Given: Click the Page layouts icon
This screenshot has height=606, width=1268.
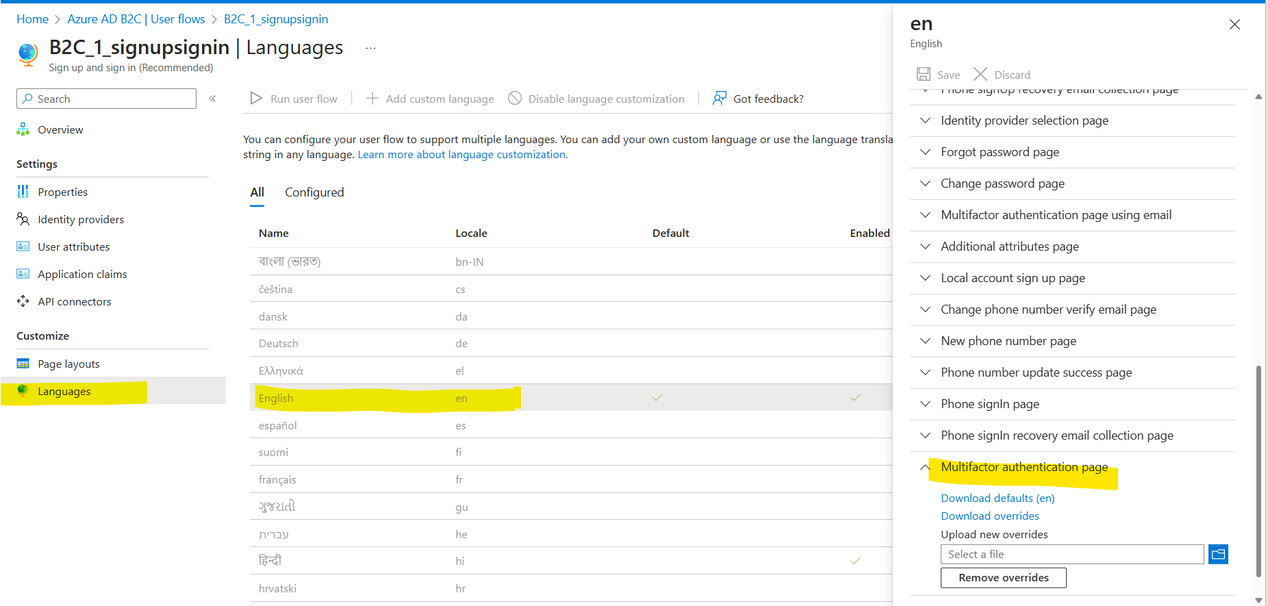Looking at the screenshot, I should [x=23, y=364].
